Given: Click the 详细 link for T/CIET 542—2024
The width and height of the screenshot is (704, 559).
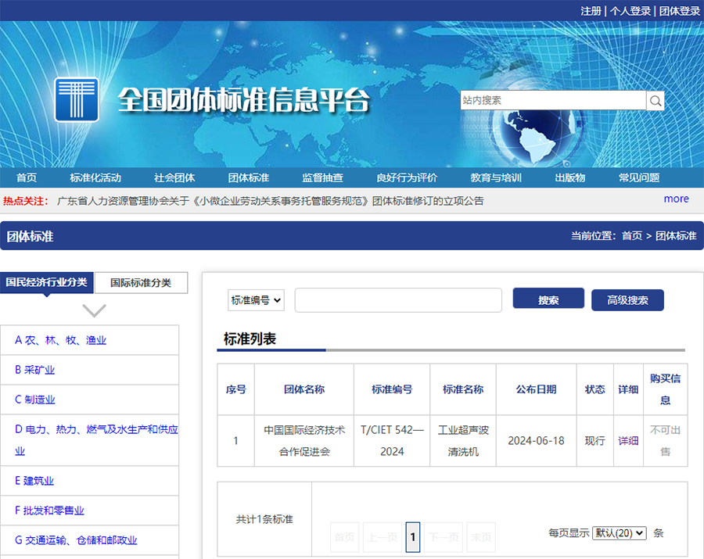Looking at the screenshot, I should point(628,441).
